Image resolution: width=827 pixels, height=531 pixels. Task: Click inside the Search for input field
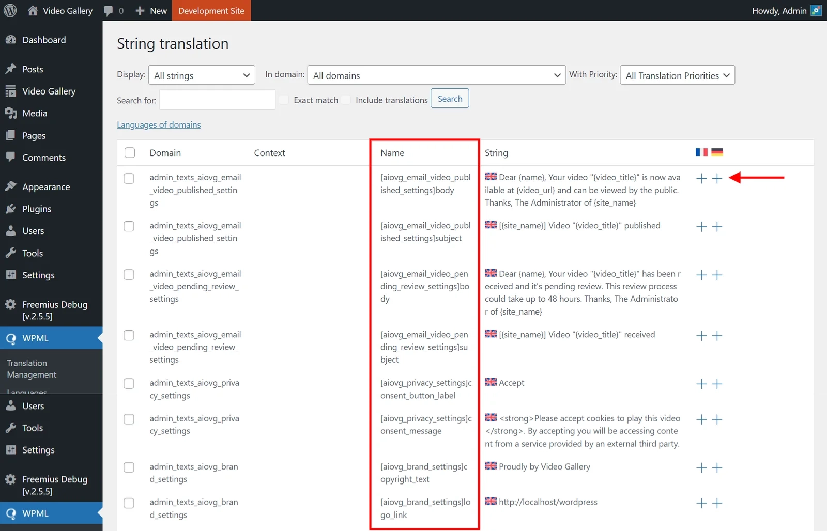coord(217,99)
